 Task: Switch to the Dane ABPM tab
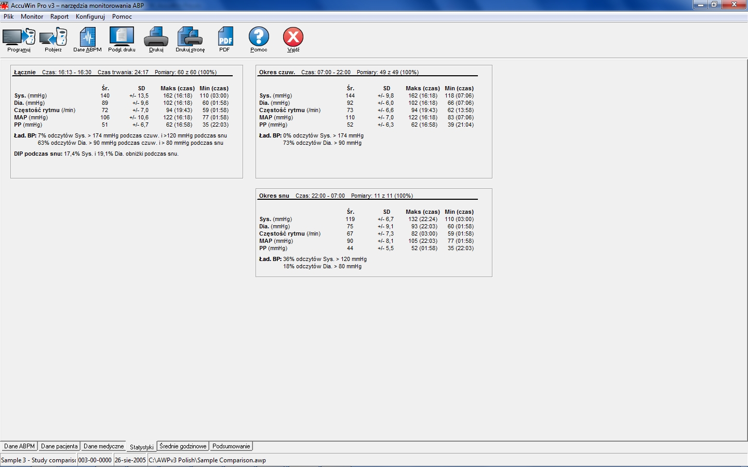coord(19,446)
